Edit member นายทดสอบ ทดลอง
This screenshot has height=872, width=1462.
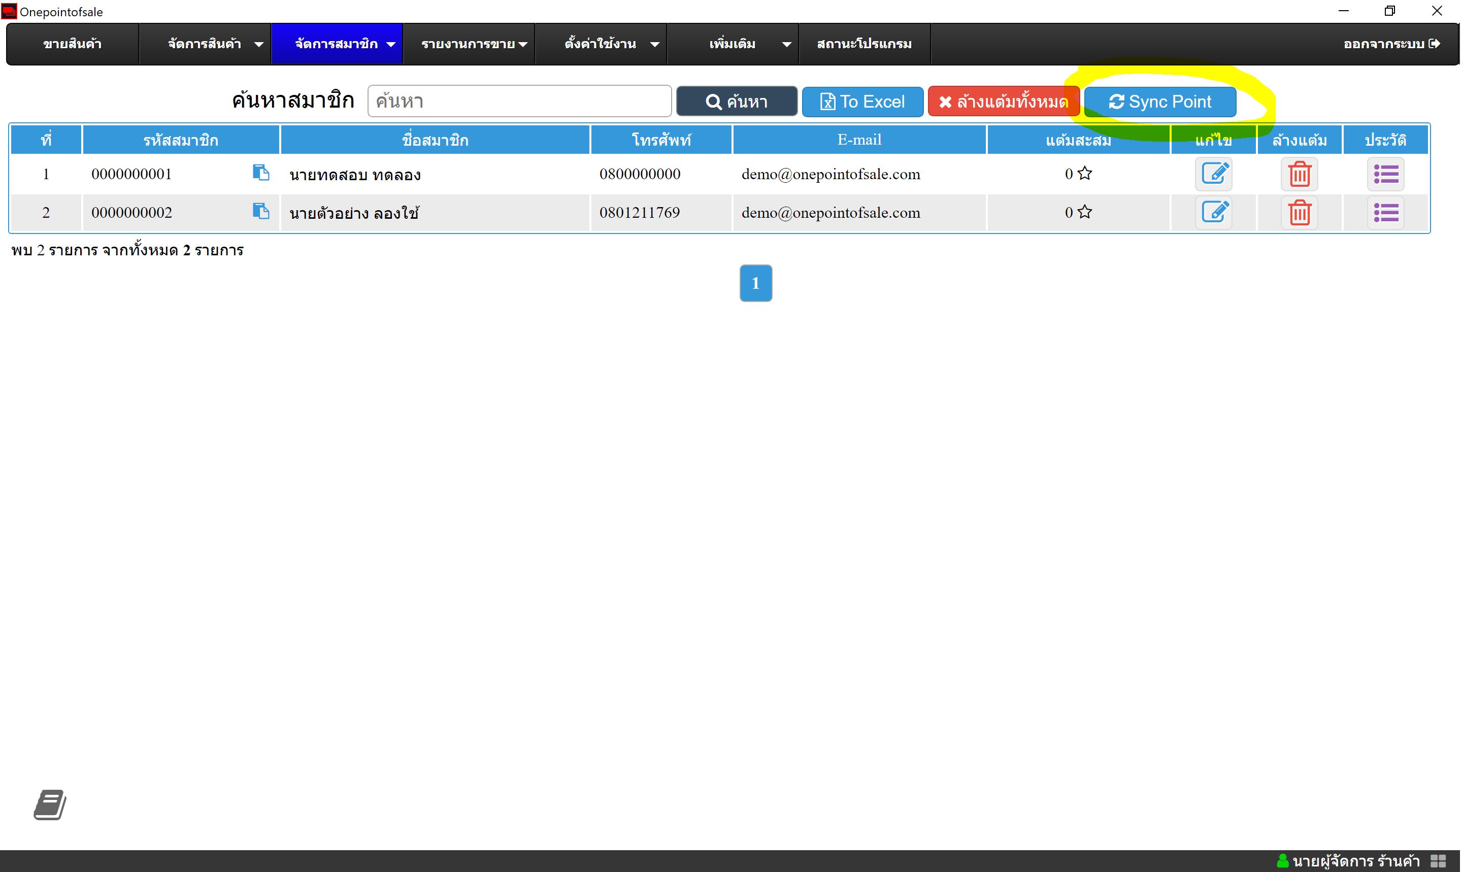(1213, 174)
